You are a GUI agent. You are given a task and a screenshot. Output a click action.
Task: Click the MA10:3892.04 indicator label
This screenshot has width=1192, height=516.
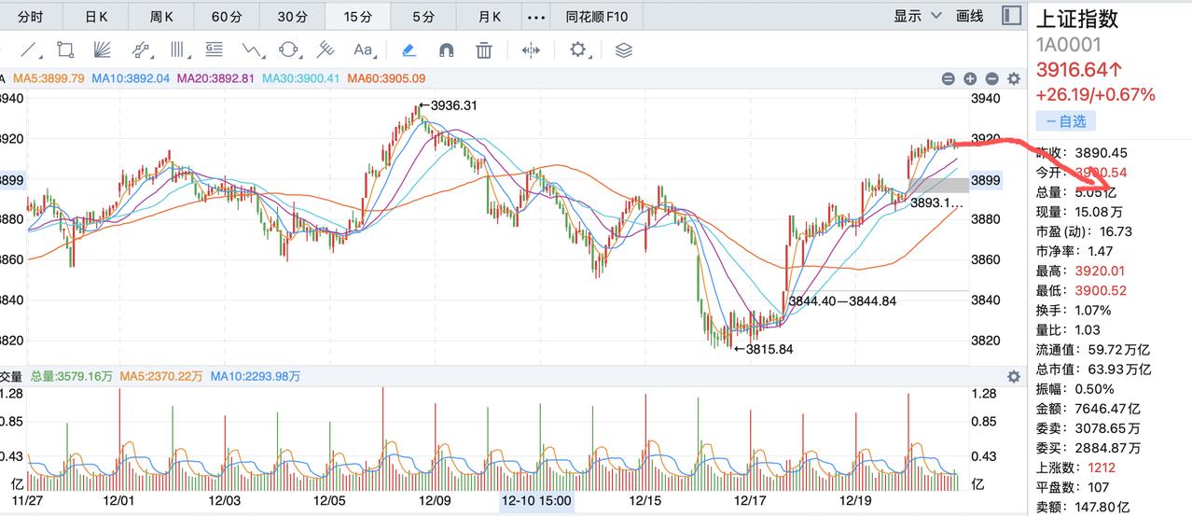(132, 79)
